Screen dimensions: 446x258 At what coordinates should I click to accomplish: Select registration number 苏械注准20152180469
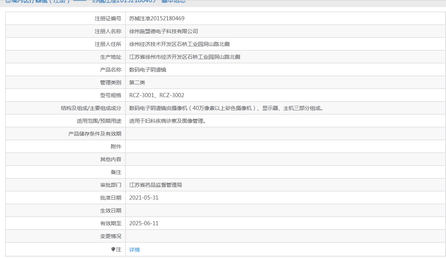click(x=157, y=18)
